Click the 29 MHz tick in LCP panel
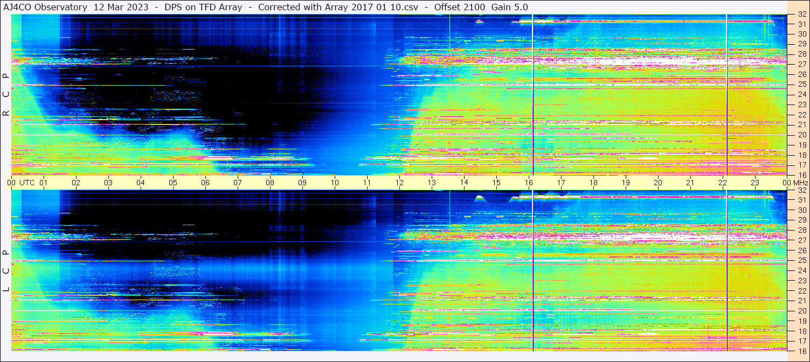The height and width of the screenshot is (362, 810). [801, 220]
